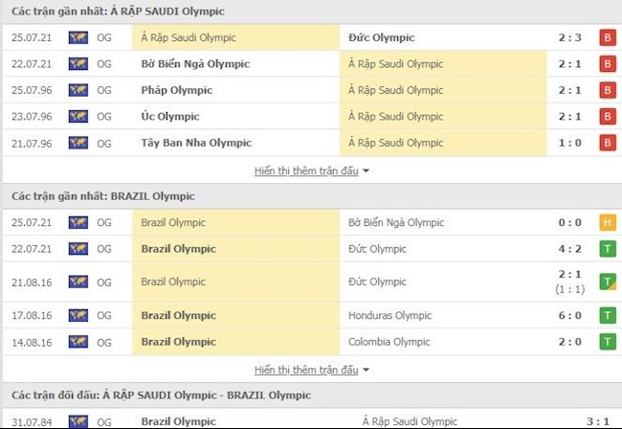Click the green T badge for Honduras Olympic match
This screenshot has width=622, height=429.
click(606, 316)
